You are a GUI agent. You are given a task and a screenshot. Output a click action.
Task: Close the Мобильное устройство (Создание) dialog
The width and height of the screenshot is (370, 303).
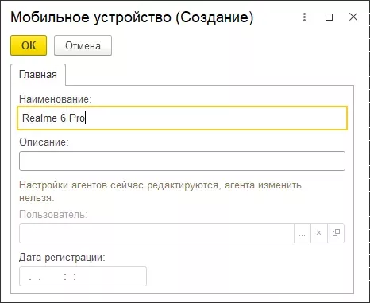(x=353, y=17)
